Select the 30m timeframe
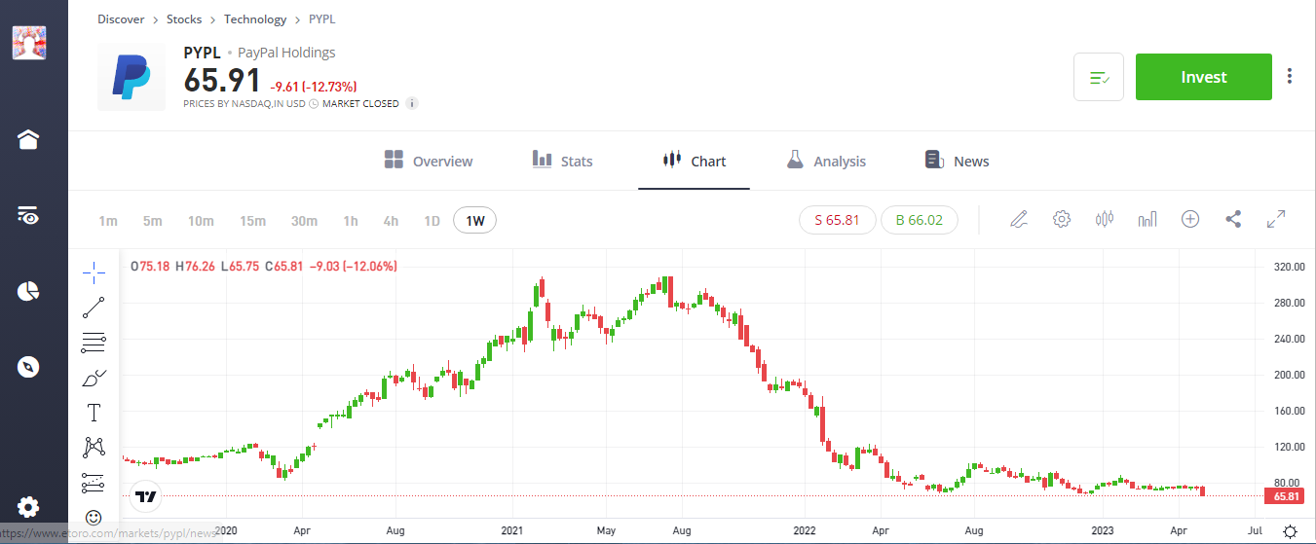The image size is (1316, 544). [x=304, y=221]
